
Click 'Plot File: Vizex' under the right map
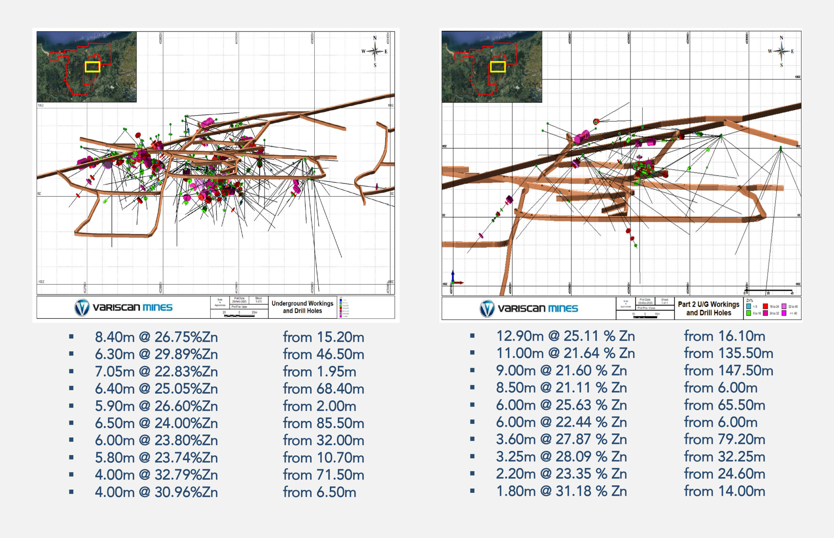coord(646,308)
